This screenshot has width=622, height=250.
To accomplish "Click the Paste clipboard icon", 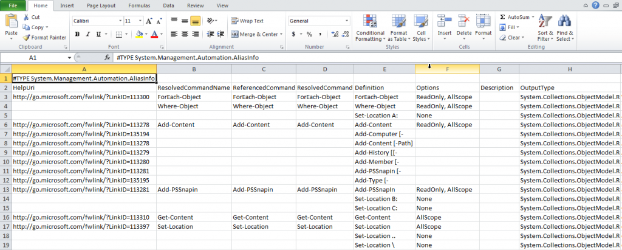I will click(11, 21).
